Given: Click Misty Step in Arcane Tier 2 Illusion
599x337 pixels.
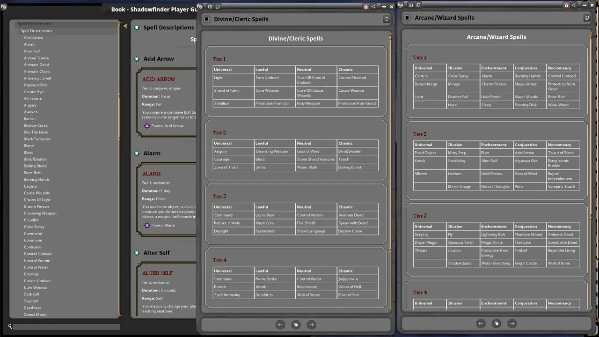Looking at the screenshot, I should [x=457, y=153].
